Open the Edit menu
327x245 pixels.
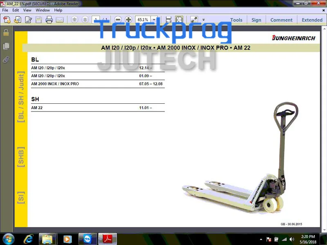tap(16, 10)
